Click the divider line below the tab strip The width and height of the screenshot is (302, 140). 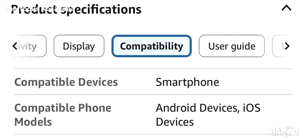click(x=152, y=69)
